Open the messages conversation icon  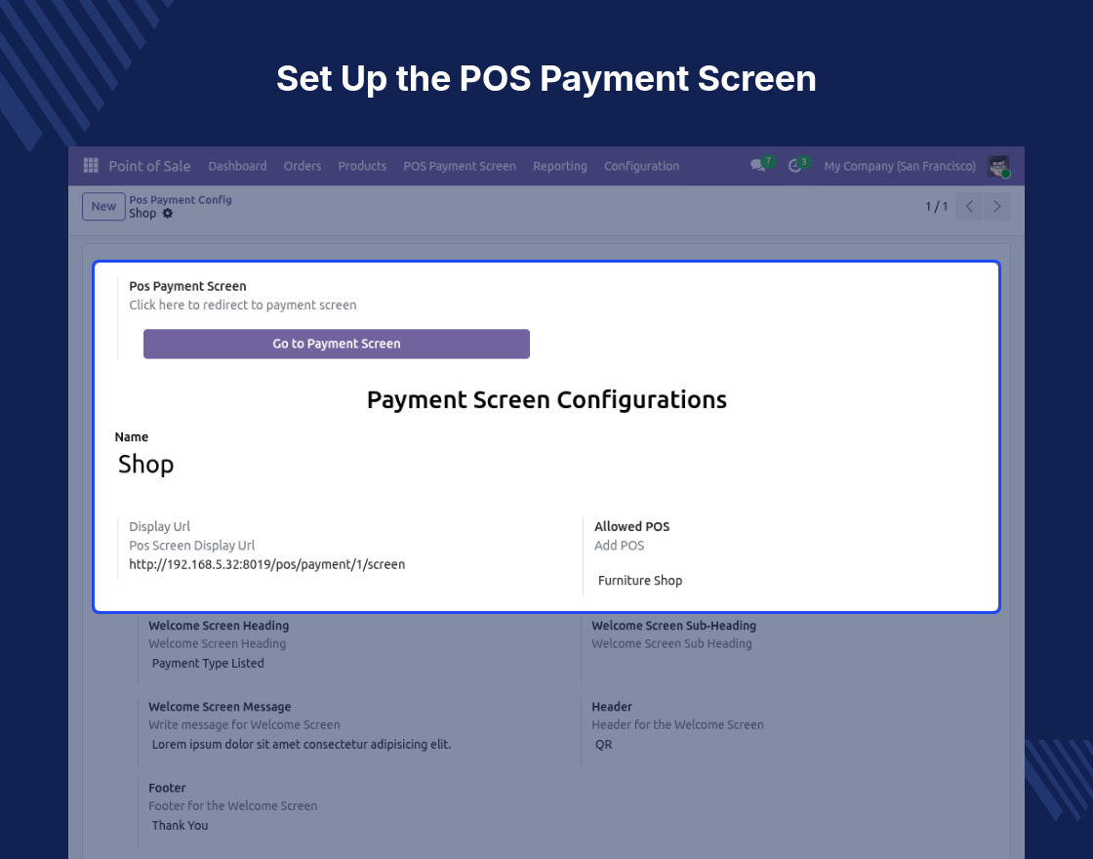point(758,165)
